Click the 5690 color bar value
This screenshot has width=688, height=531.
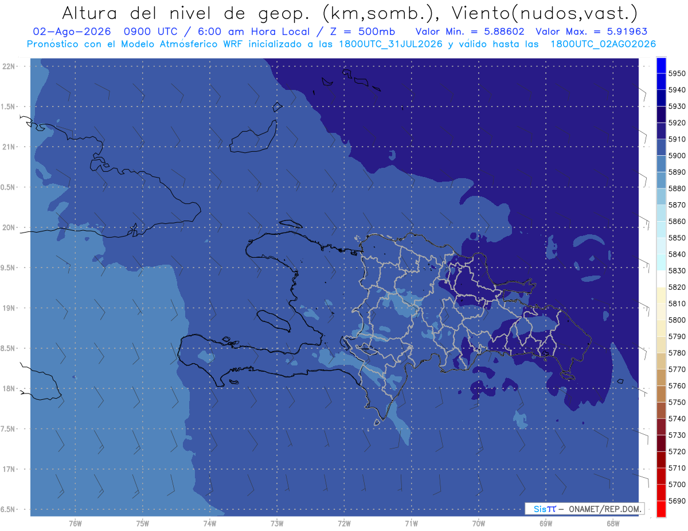tap(677, 501)
